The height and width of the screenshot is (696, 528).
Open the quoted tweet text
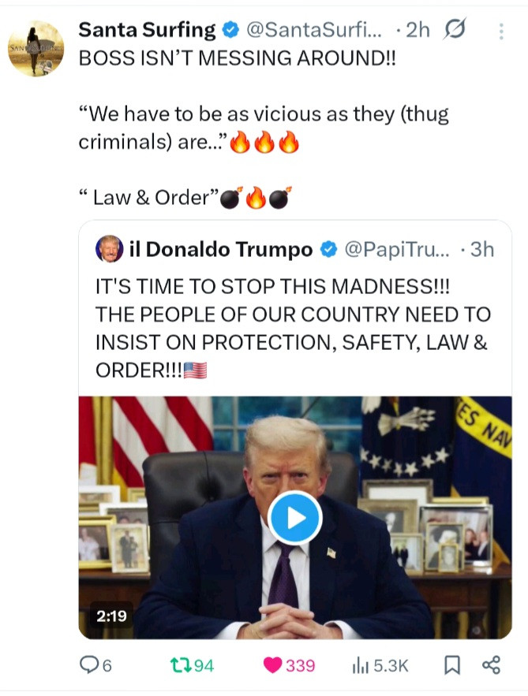pyautogui.click(x=293, y=328)
